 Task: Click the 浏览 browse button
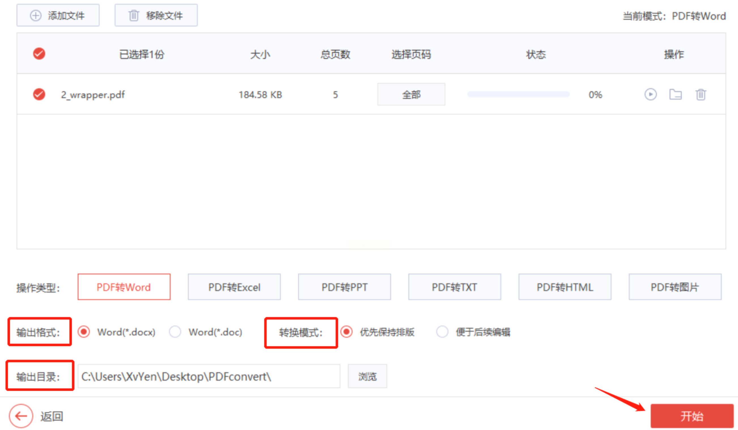367,376
